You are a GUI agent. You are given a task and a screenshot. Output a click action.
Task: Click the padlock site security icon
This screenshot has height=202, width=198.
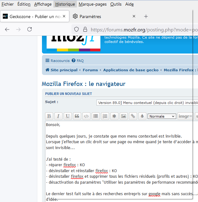coord(85,29)
